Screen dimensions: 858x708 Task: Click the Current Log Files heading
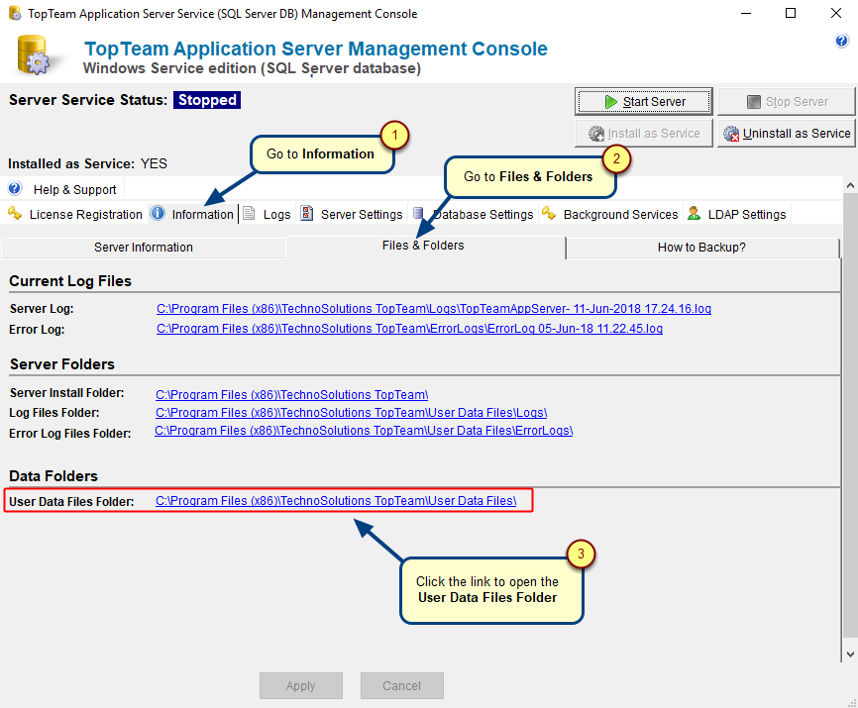(x=70, y=281)
